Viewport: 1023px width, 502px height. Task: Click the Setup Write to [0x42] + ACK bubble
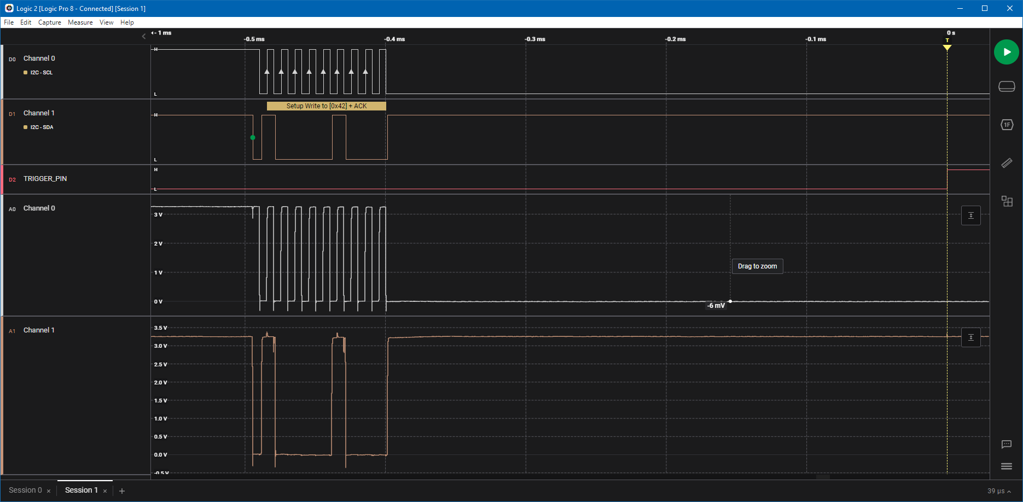(326, 106)
